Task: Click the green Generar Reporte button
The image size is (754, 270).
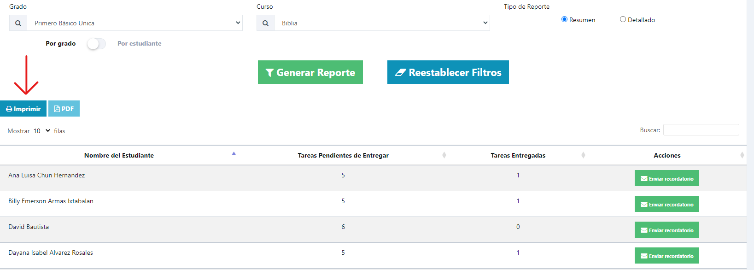Action: (x=310, y=72)
